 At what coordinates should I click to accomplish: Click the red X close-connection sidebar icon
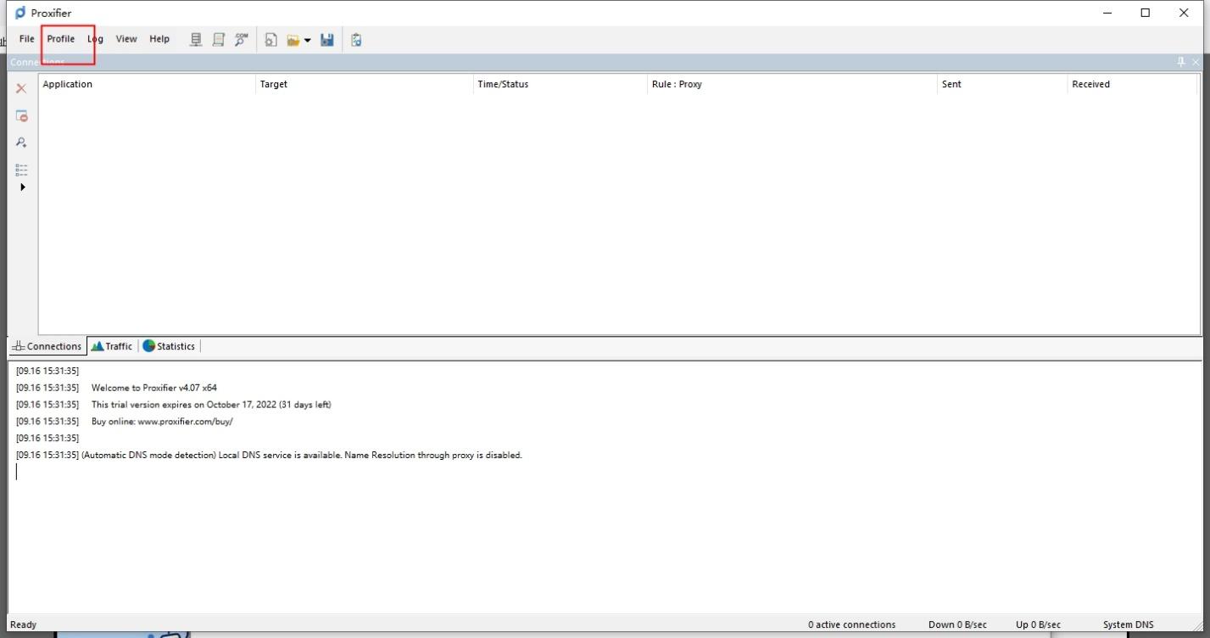(21, 87)
